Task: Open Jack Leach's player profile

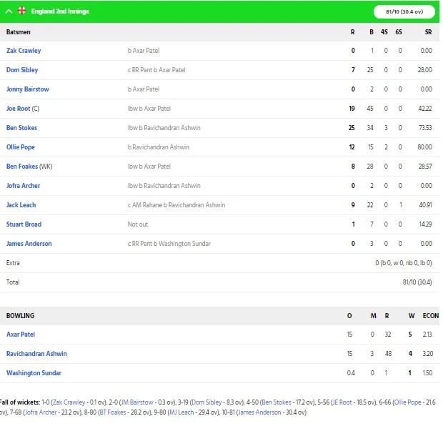Action: click(x=21, y=205)
